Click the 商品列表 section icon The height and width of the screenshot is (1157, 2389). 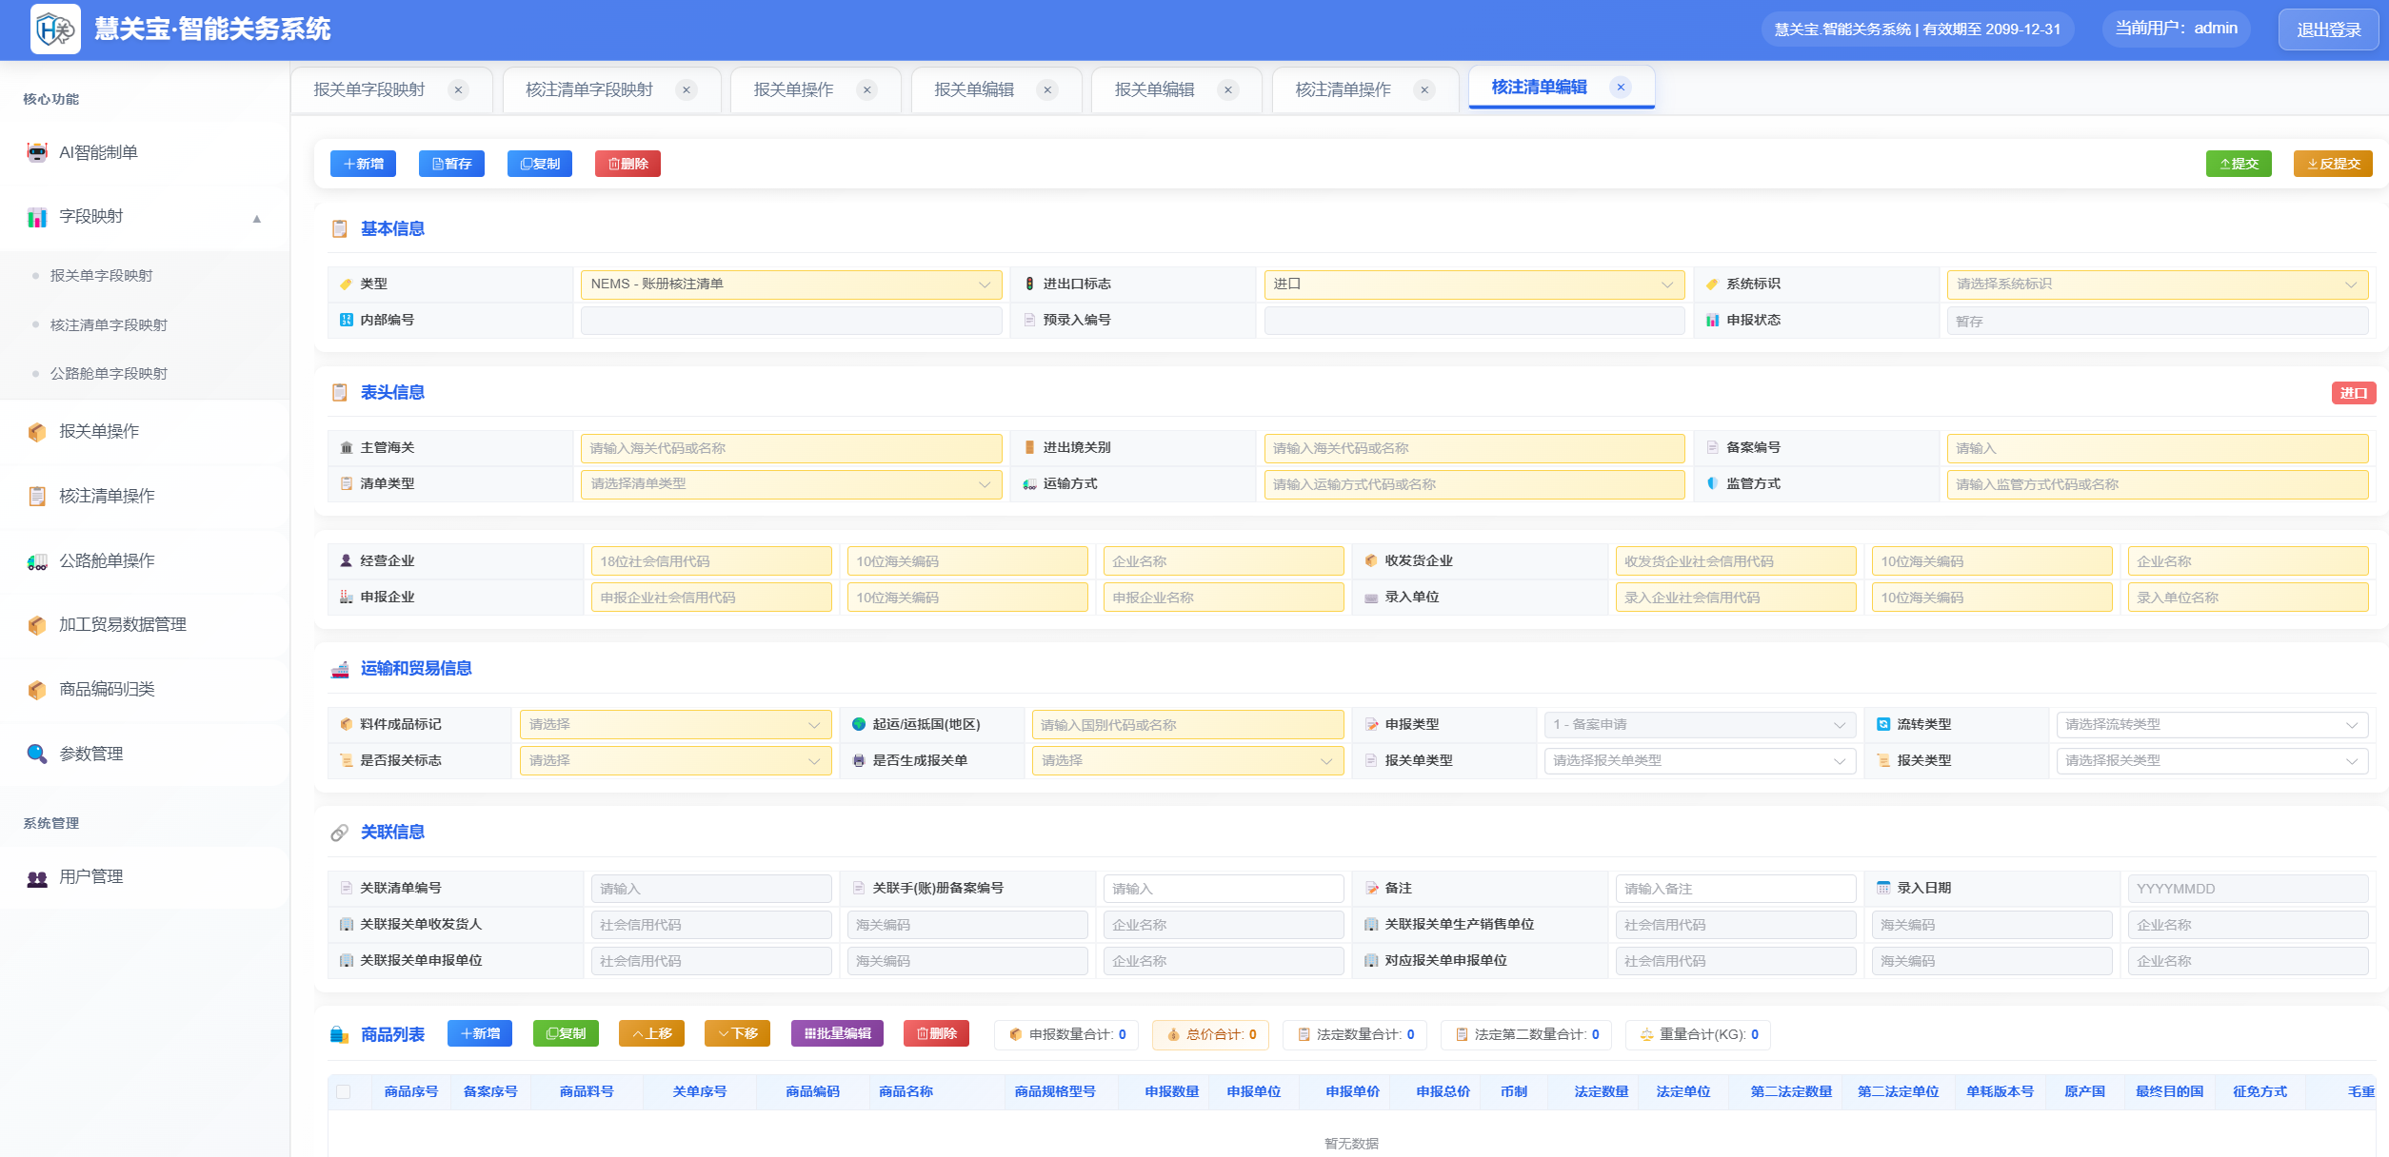340,1035
